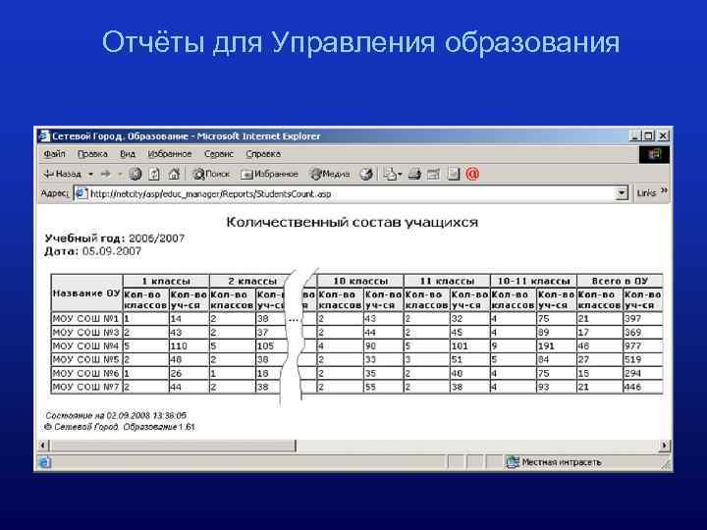Screen dimensions: 707x530
Task: Open the History clock icon
Action: point(366,174)
